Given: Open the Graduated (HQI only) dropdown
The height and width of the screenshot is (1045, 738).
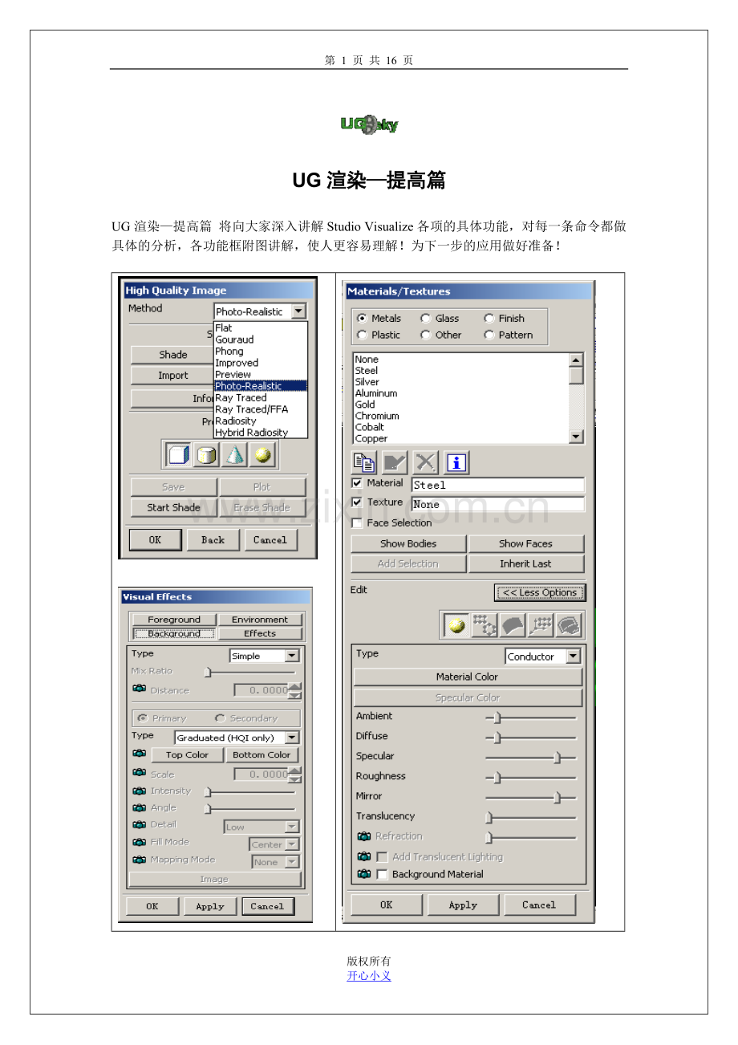Looking at the screenshot, I should (x=291, y=738).
